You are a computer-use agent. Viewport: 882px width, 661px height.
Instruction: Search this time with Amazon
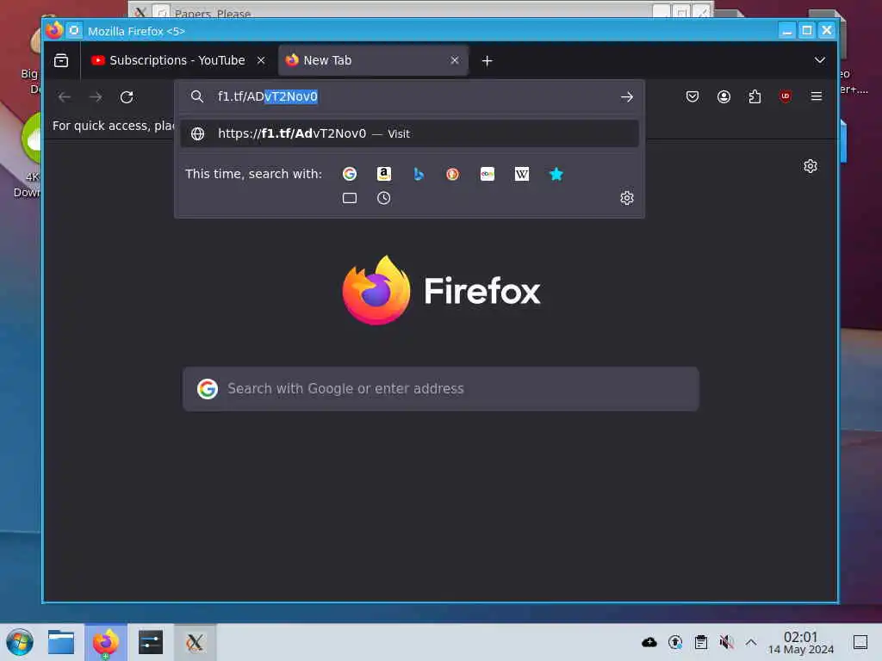tap(383, 174)
